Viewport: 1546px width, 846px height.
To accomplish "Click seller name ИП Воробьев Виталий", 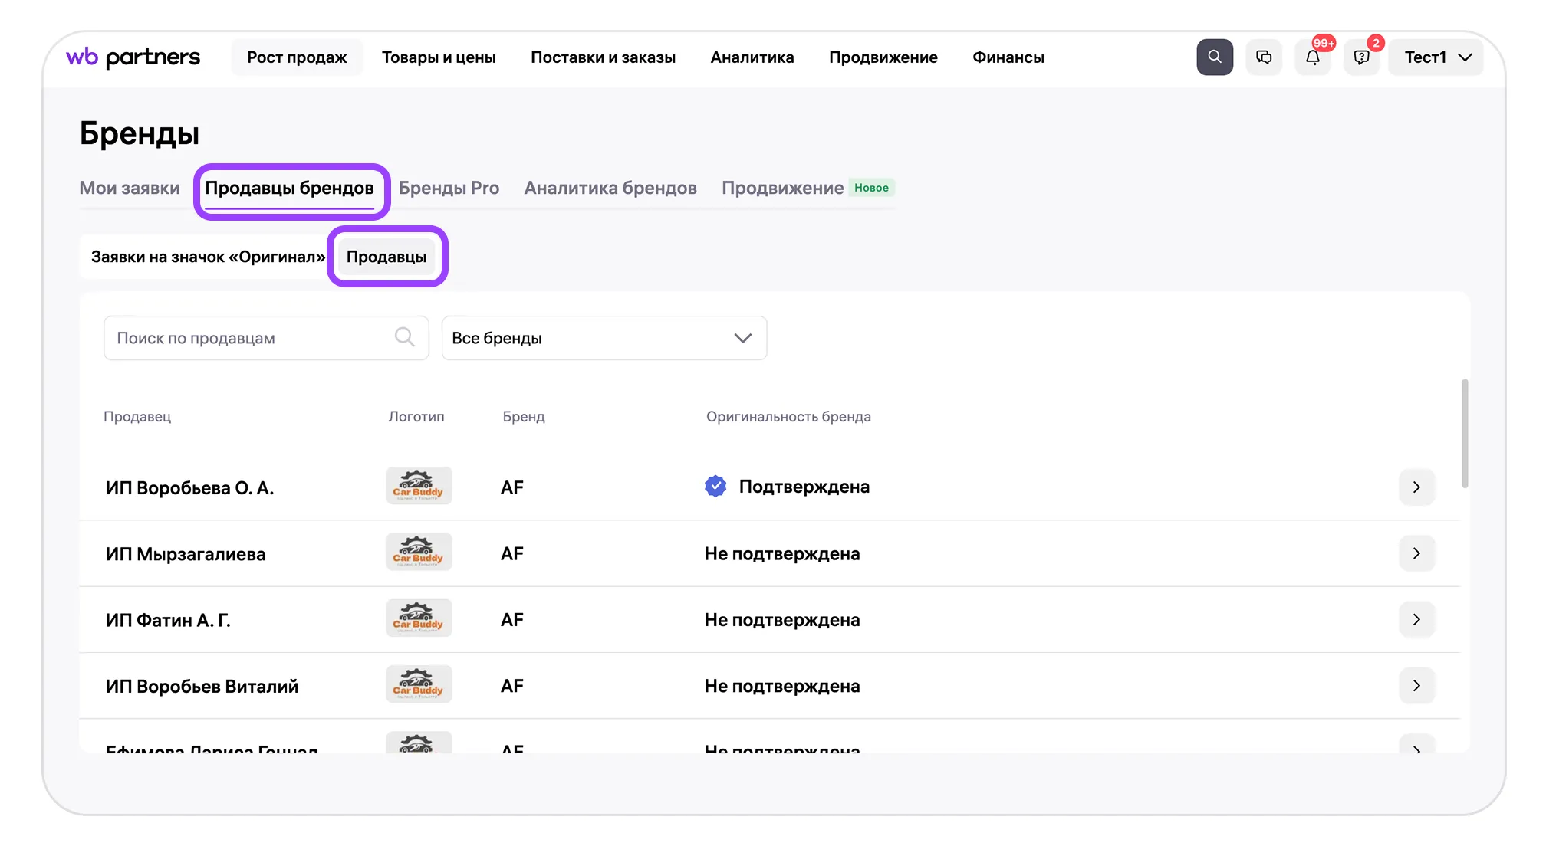I will [202, 686].
